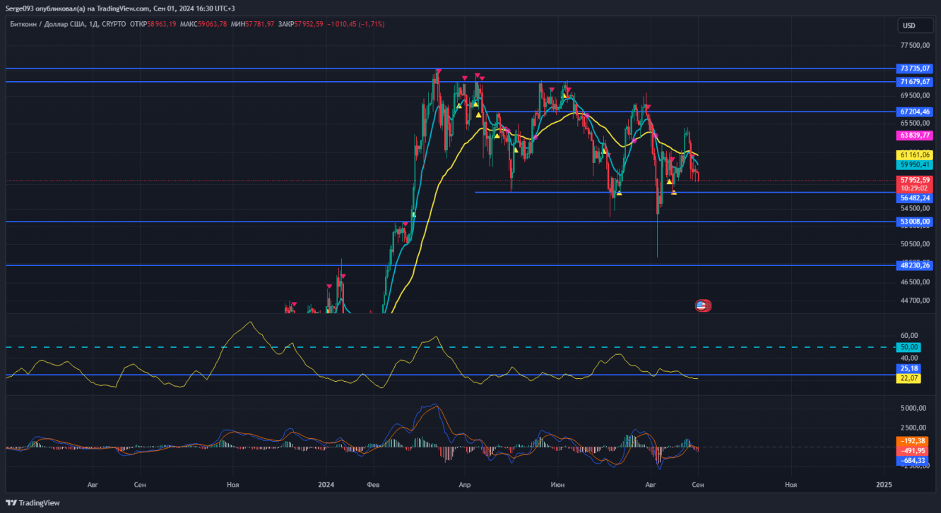Click the dashed 50,00 indicator level label
The image size is (941, 513).
(x=909, y=347)
